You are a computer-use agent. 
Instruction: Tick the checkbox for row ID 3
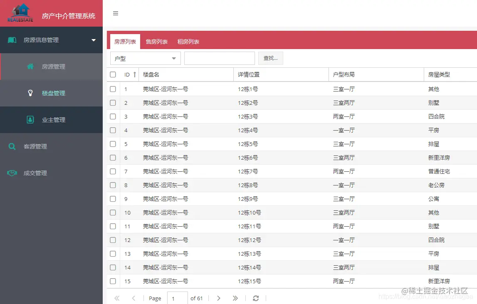tap(112, 116)
